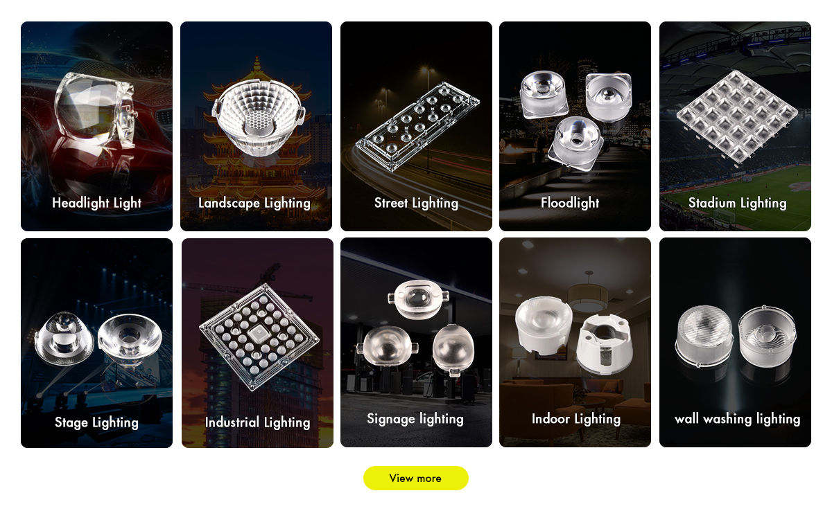Select the Street Lighting lens card
This screenshot has height=511, width=832.
[416, 126]
